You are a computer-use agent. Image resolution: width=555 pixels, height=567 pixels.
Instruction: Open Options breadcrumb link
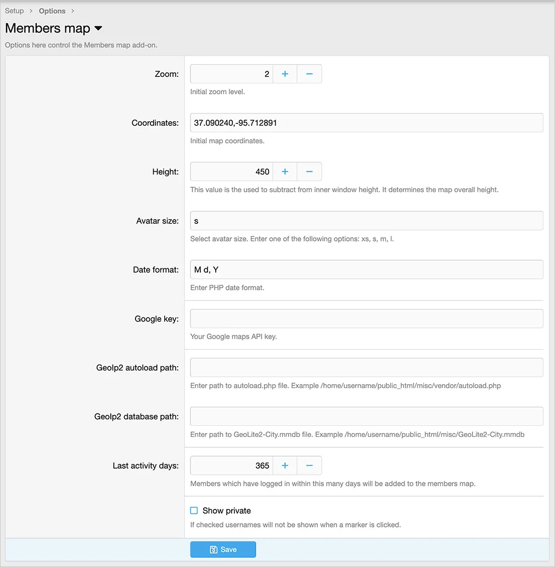pos(52,11)
